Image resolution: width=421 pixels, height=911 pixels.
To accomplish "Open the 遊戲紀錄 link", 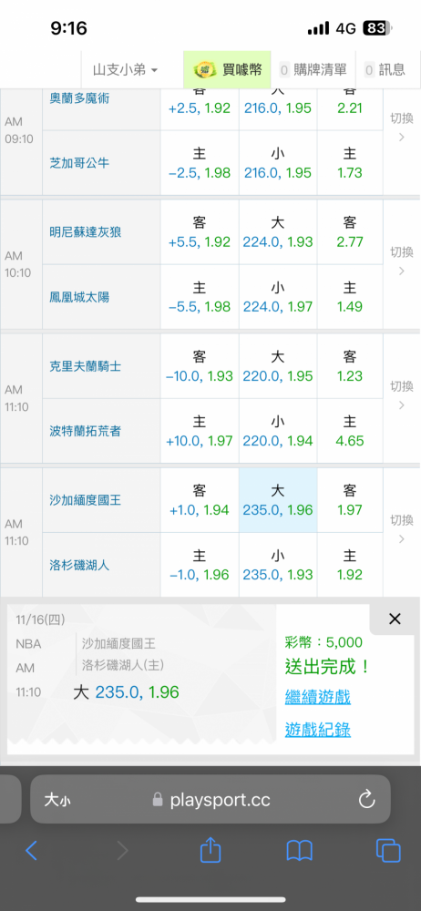I will 317,729.
